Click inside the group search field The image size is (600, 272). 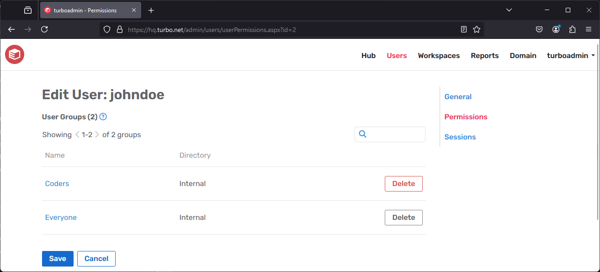pyautogui.click(x=393, y=134)
